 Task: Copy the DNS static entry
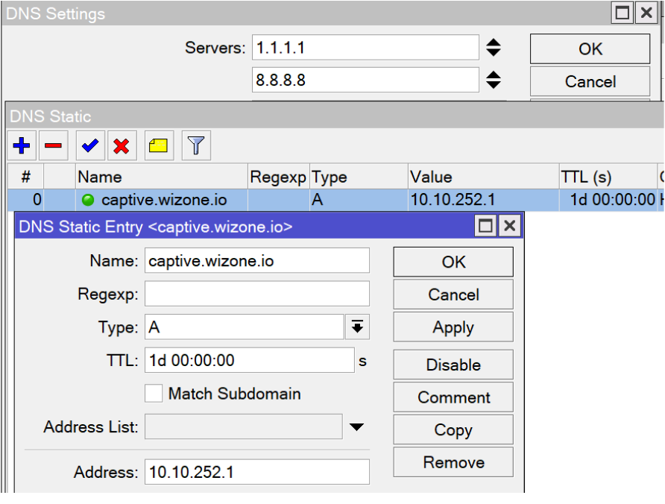tap(453, 429)
